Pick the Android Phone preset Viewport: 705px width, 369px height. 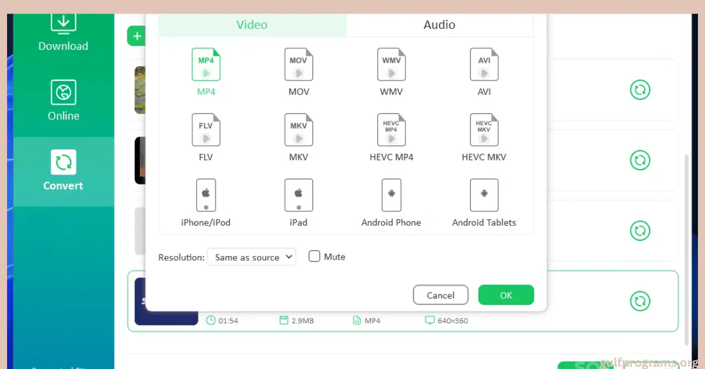point(391,196)
